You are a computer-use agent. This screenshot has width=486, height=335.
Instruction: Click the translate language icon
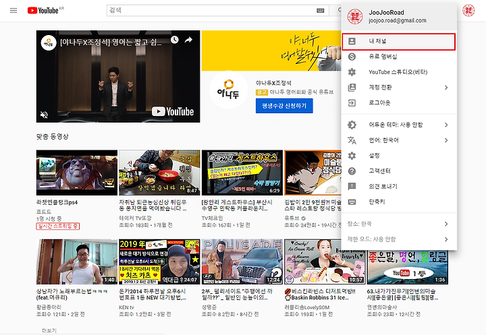click(352, 140)
